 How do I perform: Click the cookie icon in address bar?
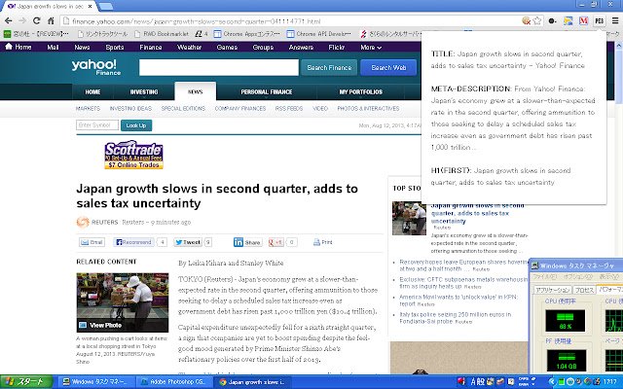(x=527, y=20)
